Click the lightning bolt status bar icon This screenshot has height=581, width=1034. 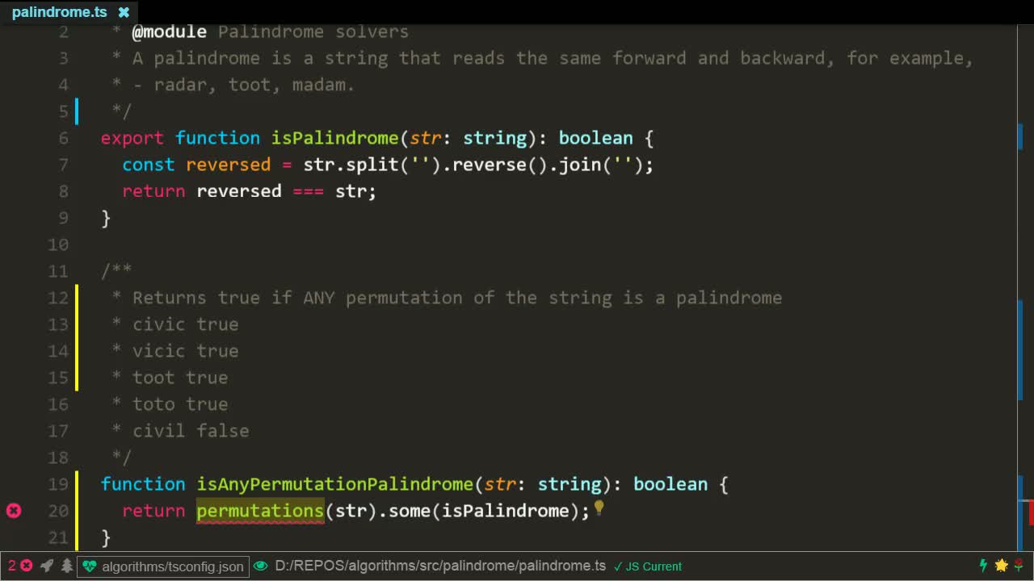click(983, 566)
